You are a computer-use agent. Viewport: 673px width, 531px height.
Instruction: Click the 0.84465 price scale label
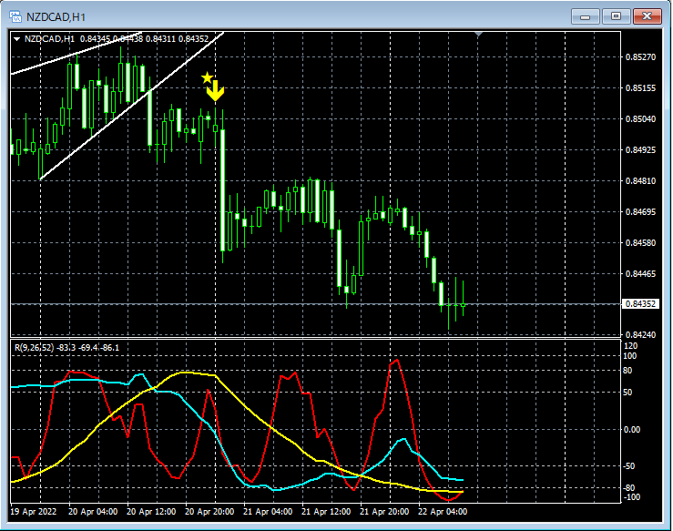pyautogui.click(x=640, y=273)
